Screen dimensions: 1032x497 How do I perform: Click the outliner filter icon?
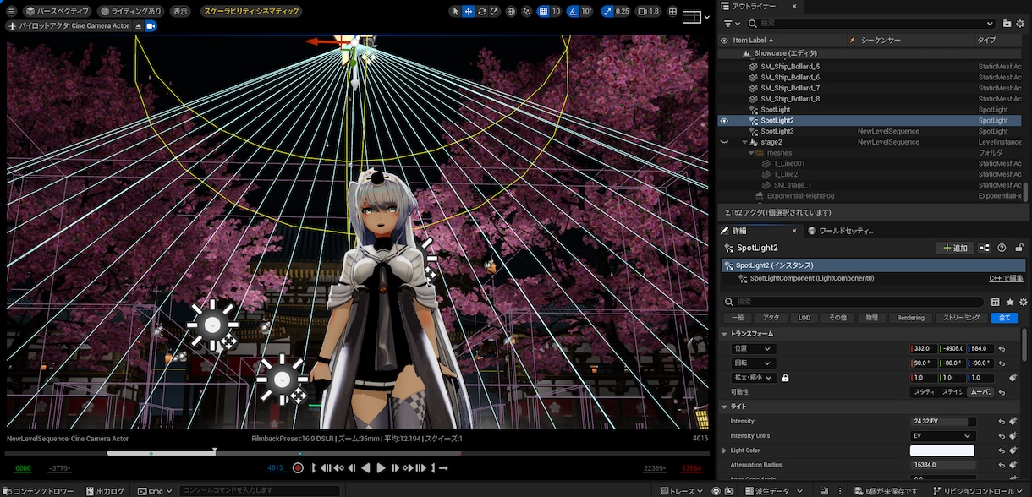point(730,24)
